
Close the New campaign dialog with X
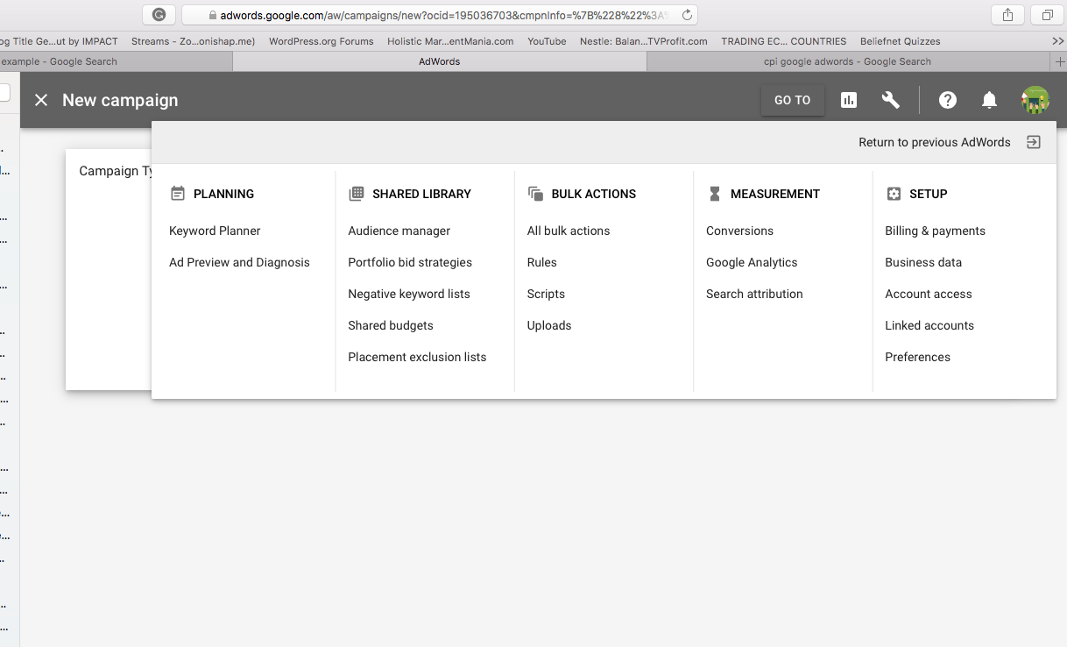[x=41, y=100]
